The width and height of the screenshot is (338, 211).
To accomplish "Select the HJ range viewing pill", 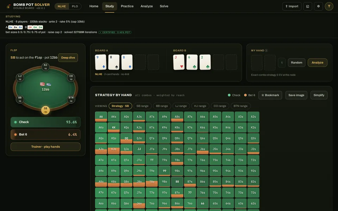I will pyautogui.click(x=200, y=106).
